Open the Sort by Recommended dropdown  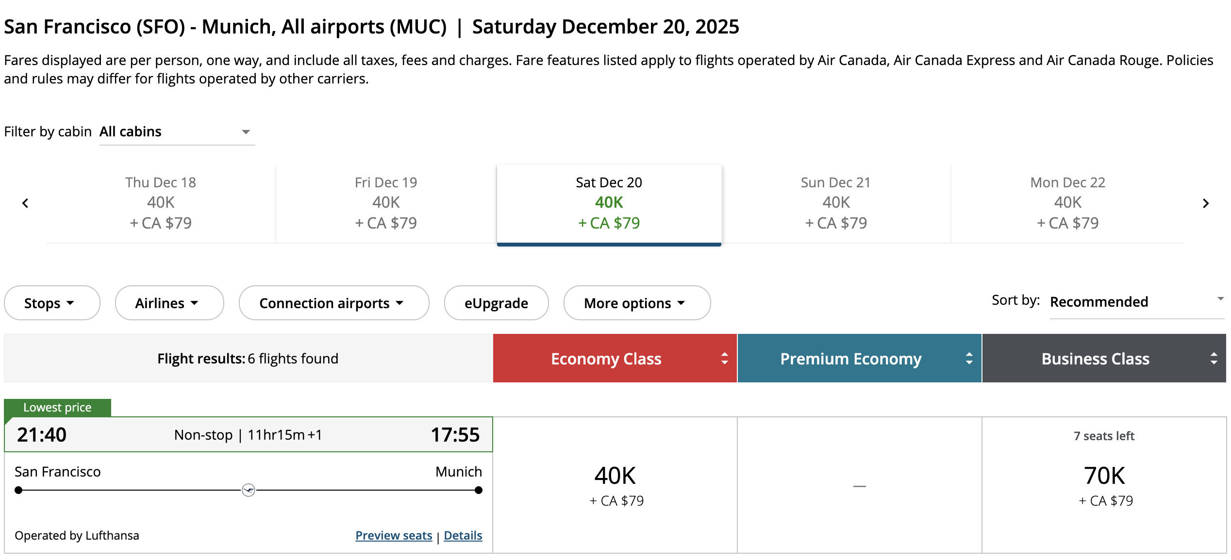coord(1137,302)
